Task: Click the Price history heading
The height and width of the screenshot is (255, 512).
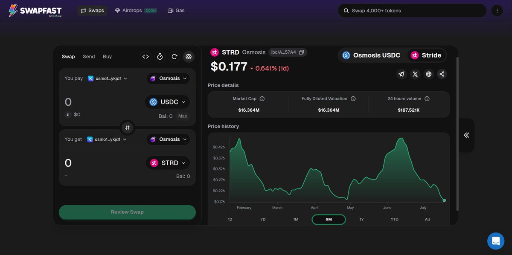Action: [223, 126]
